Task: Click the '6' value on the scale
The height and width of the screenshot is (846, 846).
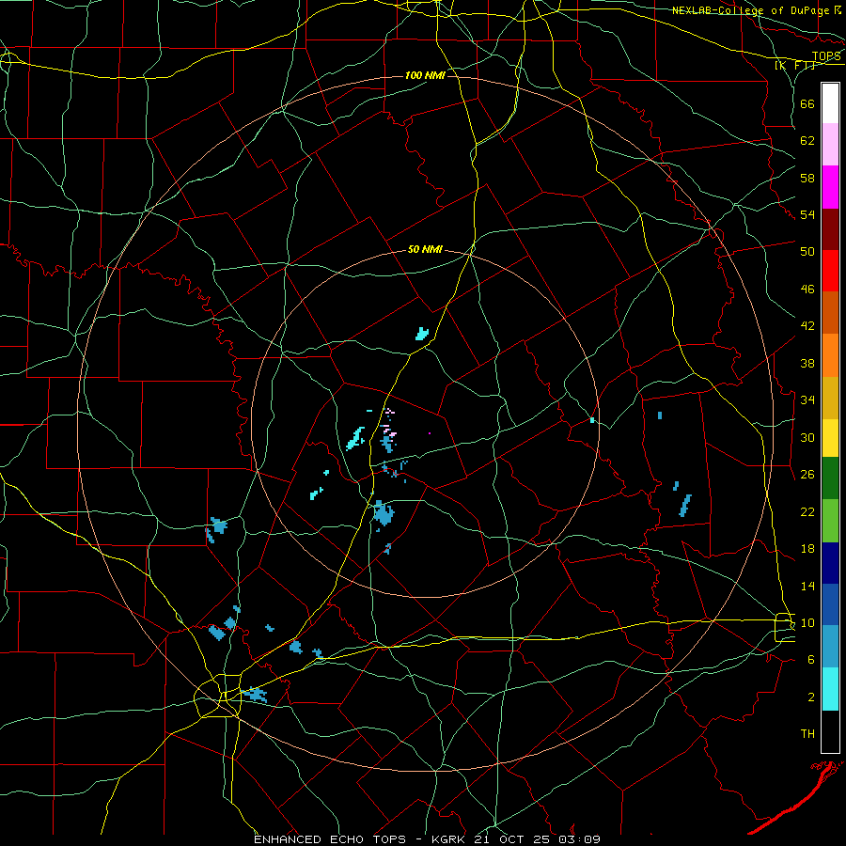Action: pos(811,660)
